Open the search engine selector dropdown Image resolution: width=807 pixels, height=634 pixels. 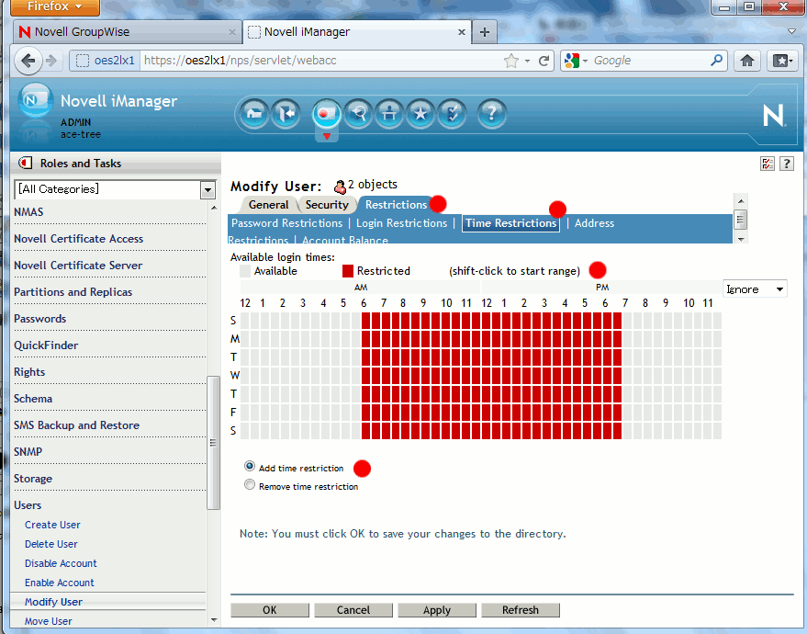[x=576, y=61]
